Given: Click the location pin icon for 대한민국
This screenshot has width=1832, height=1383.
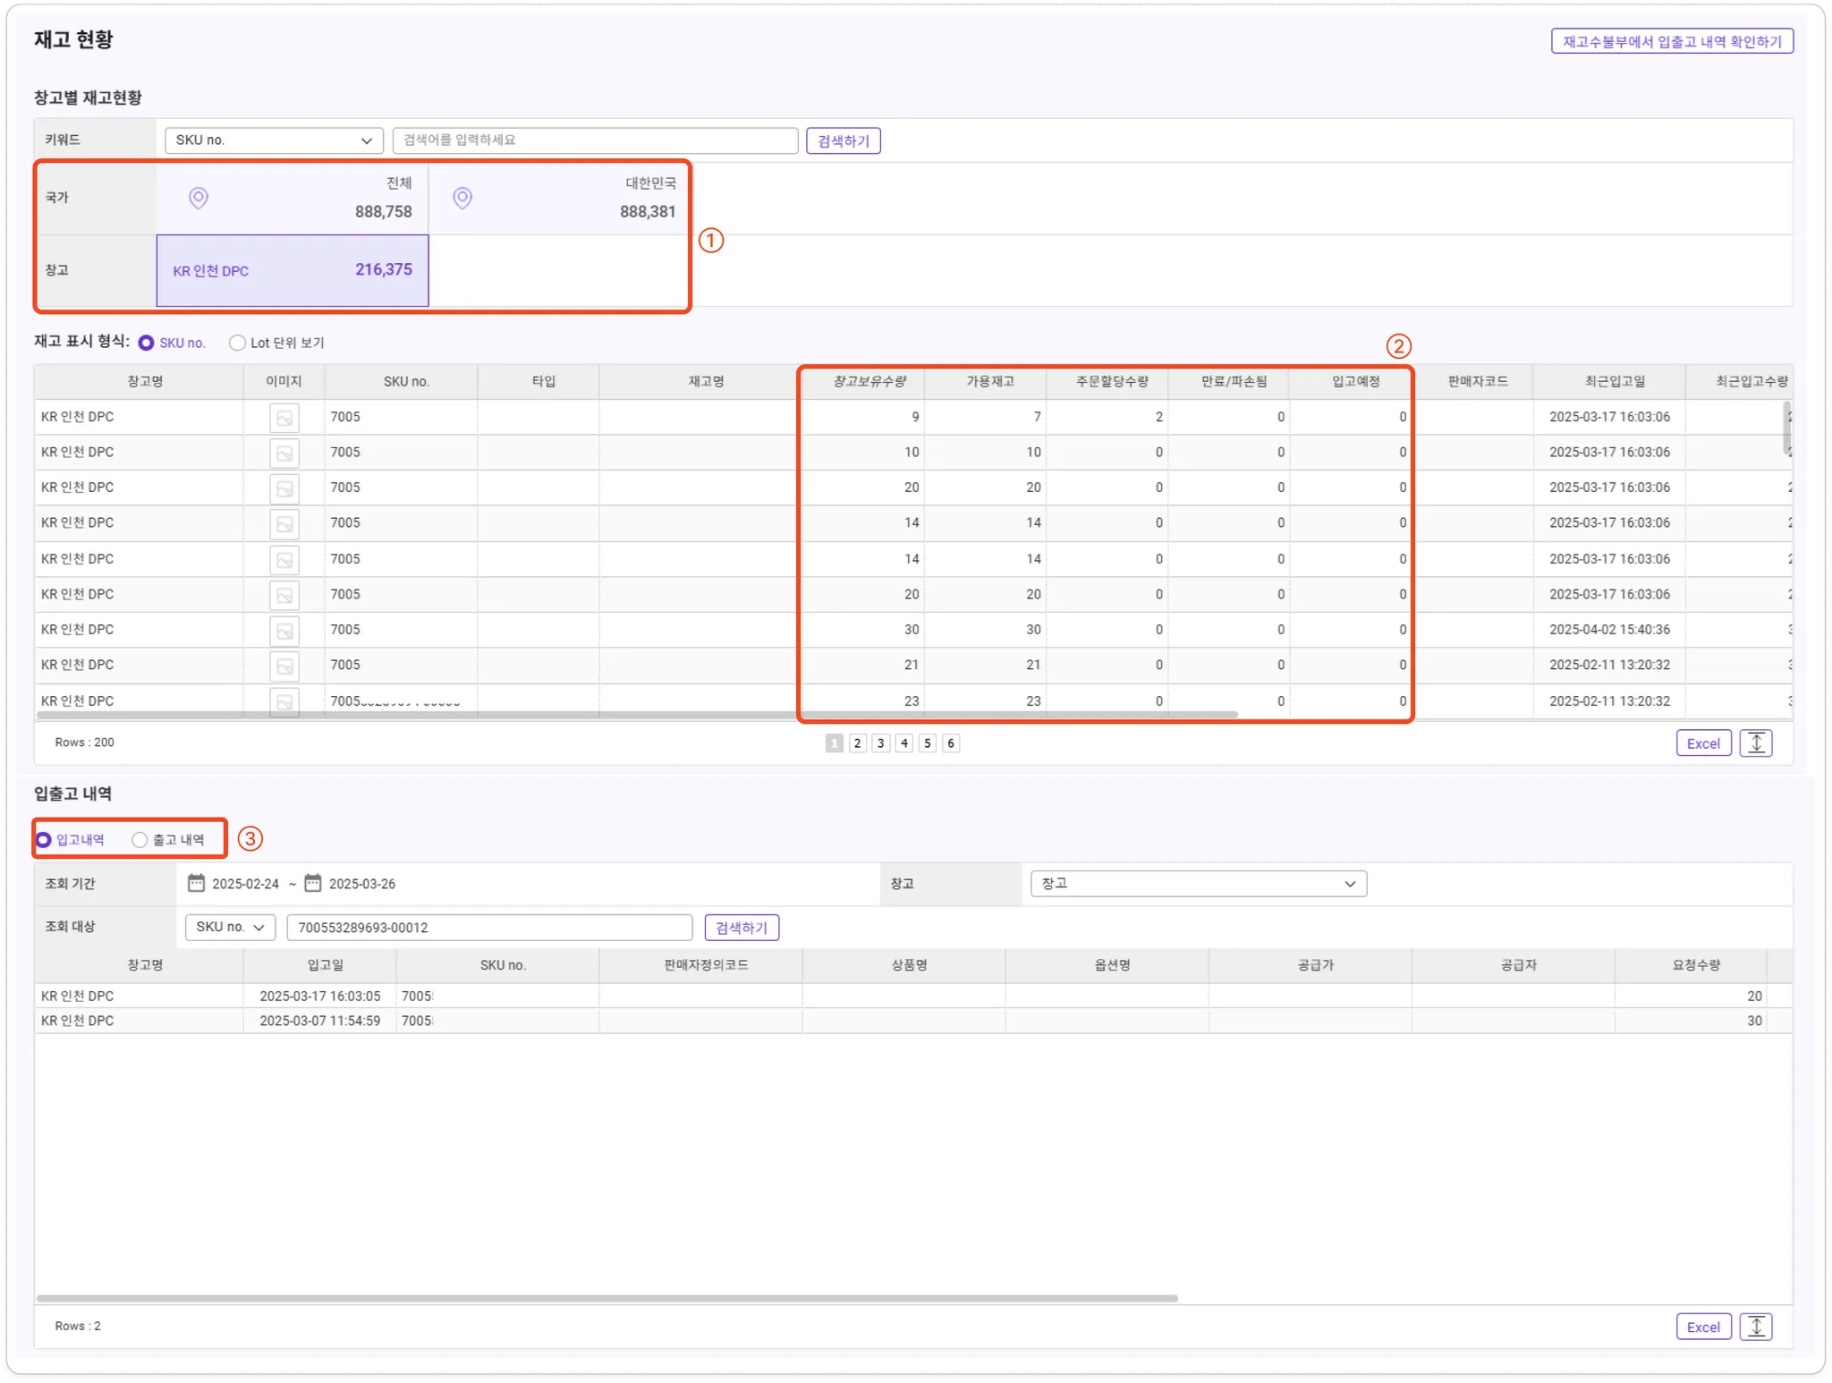Looking at the screenshot, I should pos(462,198).
